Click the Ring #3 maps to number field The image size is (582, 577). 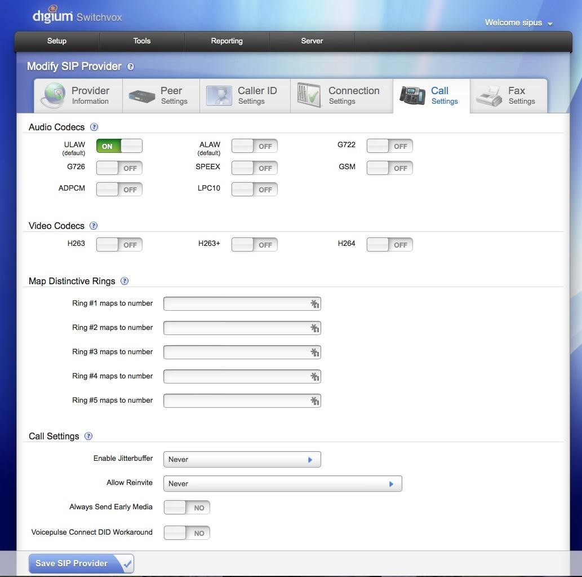pyautogui.click(x=242, y=352)
